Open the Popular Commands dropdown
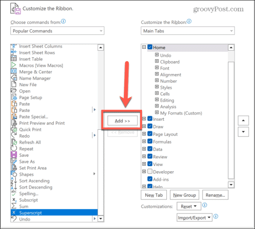The height and width of the screenshot is (229, 255). 57,31
